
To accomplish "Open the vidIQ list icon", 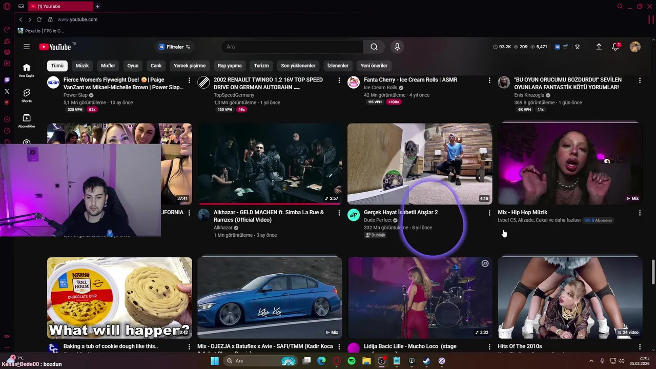I will point(565,47).
